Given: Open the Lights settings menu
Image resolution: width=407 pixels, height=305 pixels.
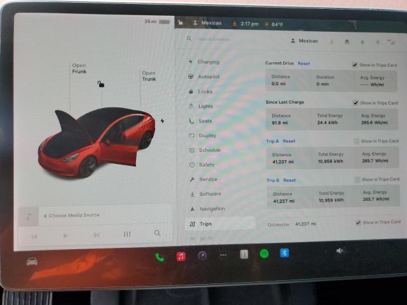Looking at the screenshot, I should coord(201,106).
